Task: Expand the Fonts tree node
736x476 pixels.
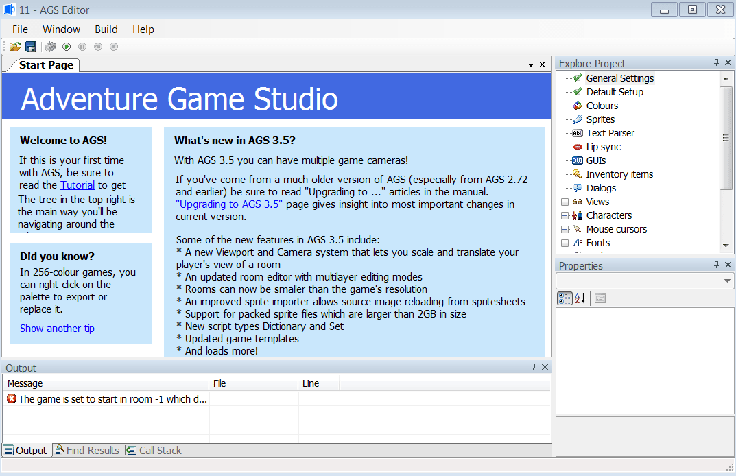Action: pyautogui.click(x=565, y=243)
